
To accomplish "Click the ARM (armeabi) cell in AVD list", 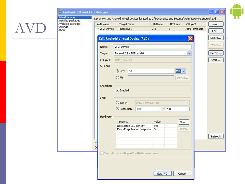I will click(x=194, y=29).
